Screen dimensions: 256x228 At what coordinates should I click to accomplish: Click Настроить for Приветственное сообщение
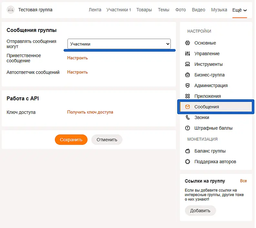(77, 58)
